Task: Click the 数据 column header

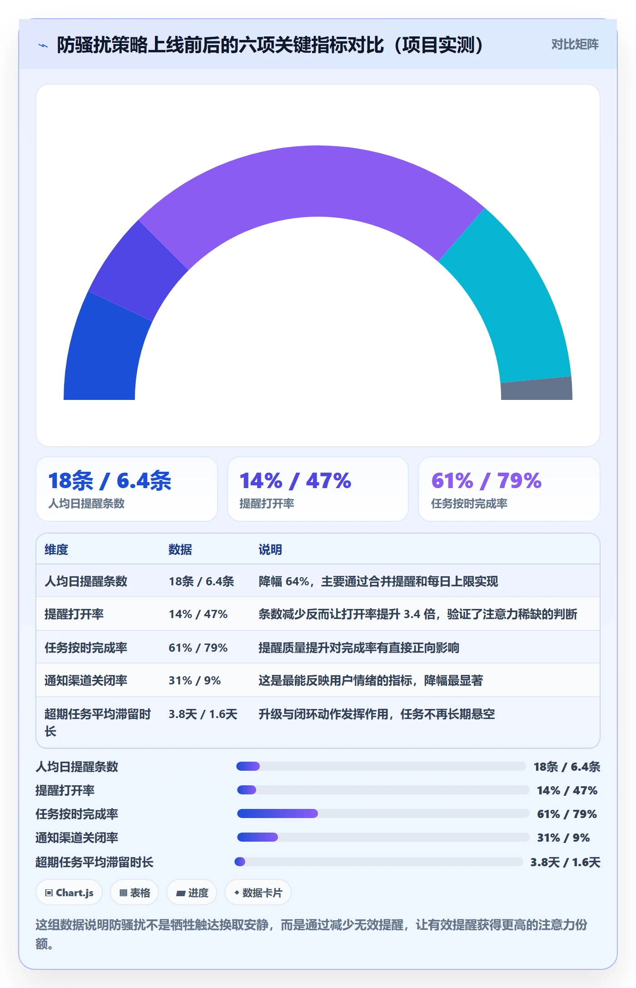Action: tap(180, 549)
